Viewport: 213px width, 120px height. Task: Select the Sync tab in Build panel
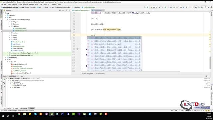[22, 76]
